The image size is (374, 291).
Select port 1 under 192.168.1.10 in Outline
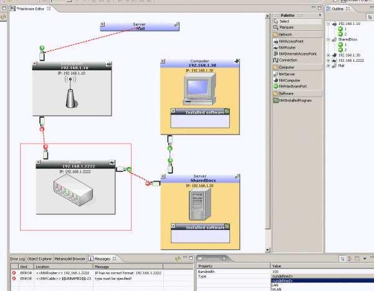(x=342, y=29)
